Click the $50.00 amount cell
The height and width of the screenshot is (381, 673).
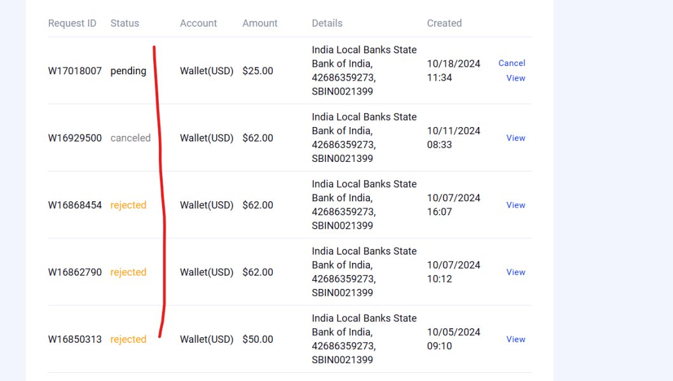coord(257,340)
